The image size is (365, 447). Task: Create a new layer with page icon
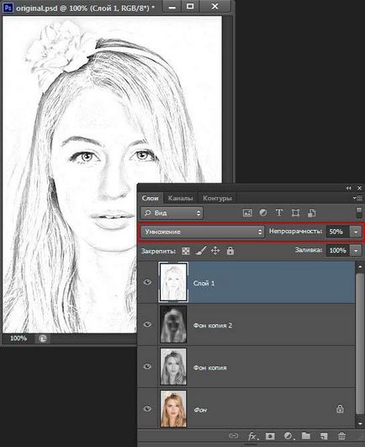(x=324, y=436)
